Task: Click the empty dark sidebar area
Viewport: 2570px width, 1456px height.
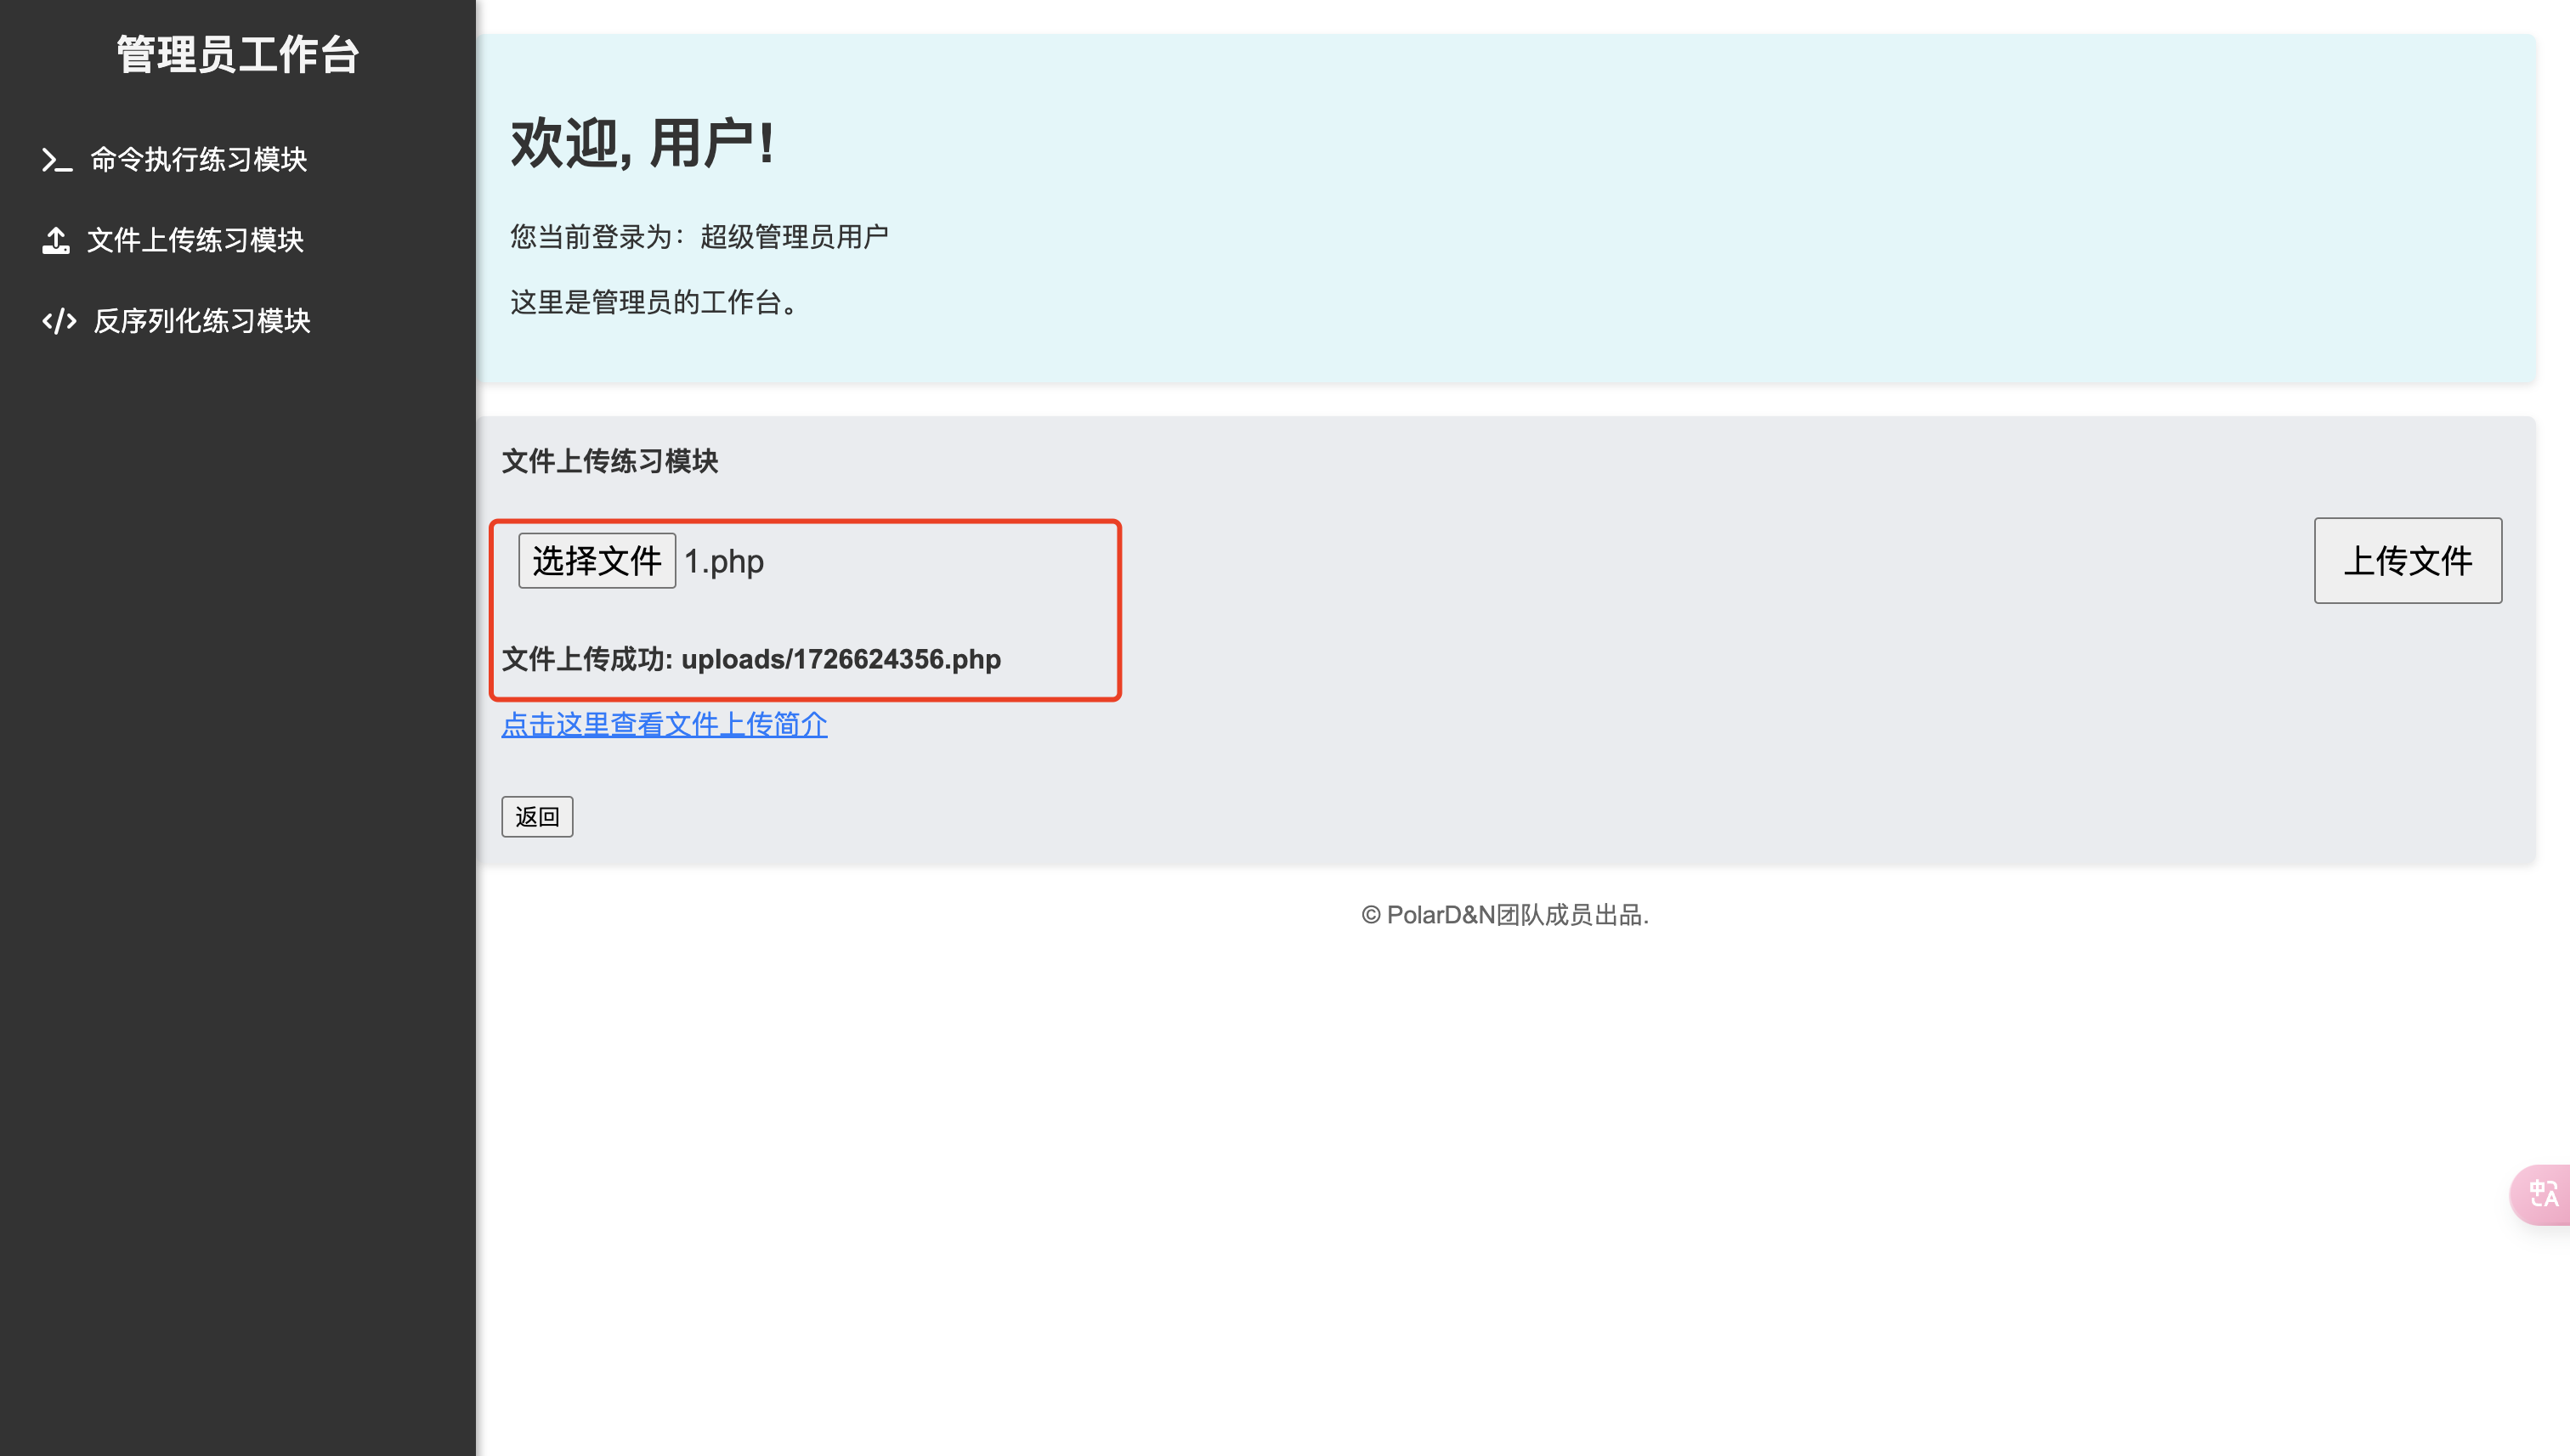Action: click(237, 900)
